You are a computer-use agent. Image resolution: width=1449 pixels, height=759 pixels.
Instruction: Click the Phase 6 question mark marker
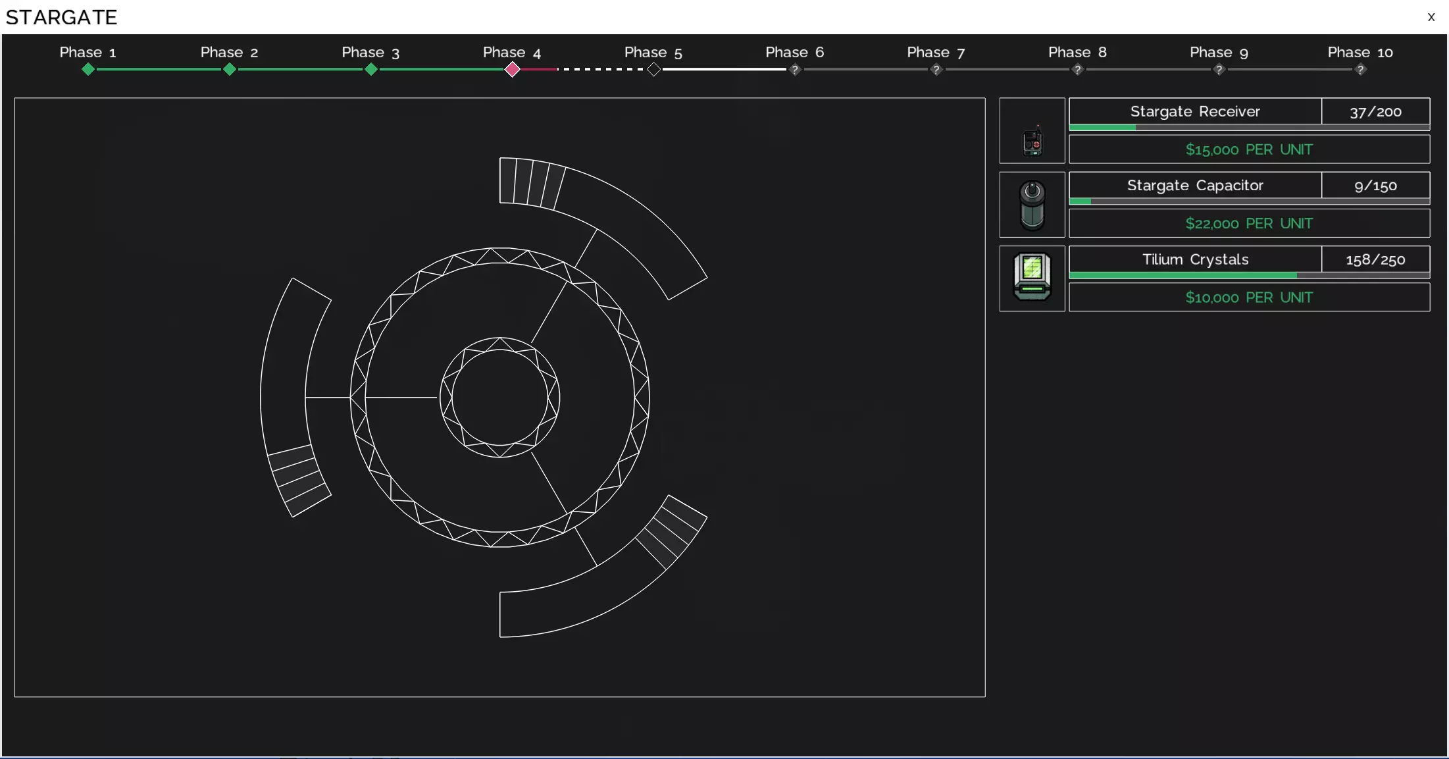[795, 70]
